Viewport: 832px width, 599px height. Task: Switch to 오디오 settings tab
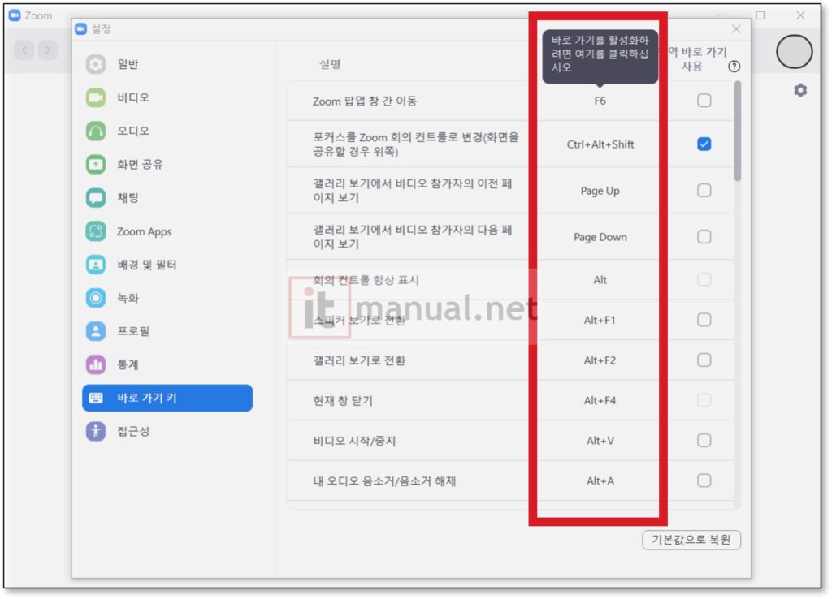(167, 131)
